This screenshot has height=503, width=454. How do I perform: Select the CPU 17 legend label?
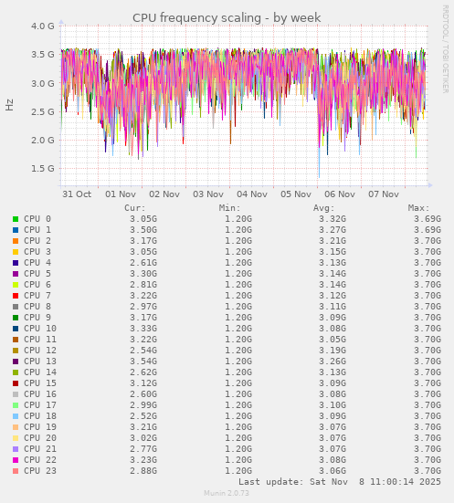coord(40,404)
